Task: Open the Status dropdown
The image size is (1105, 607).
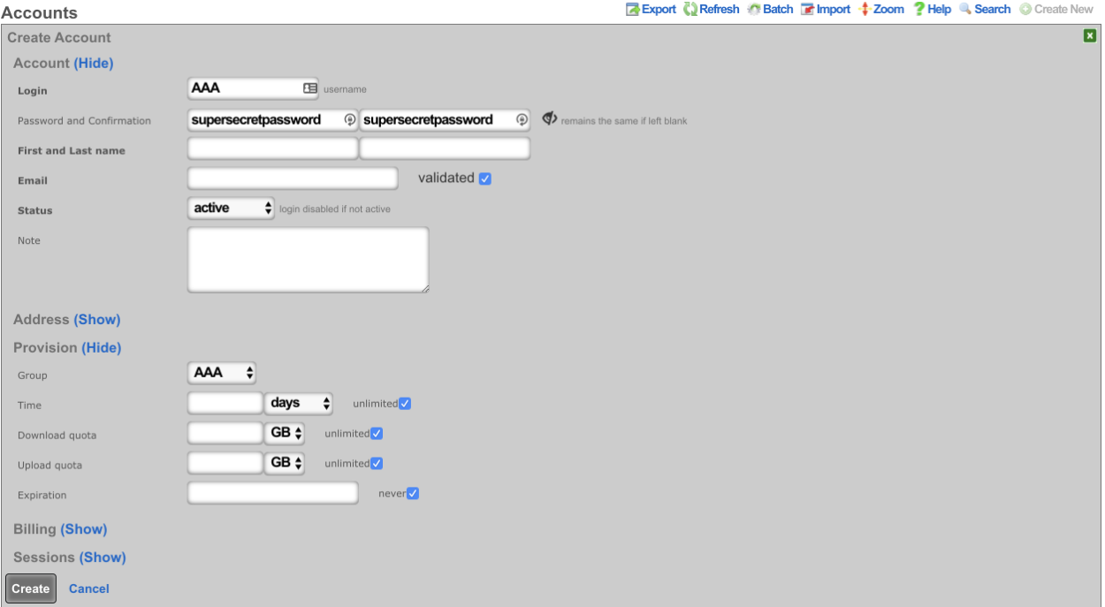Action: pyautogui.click(x=231, y=209)
